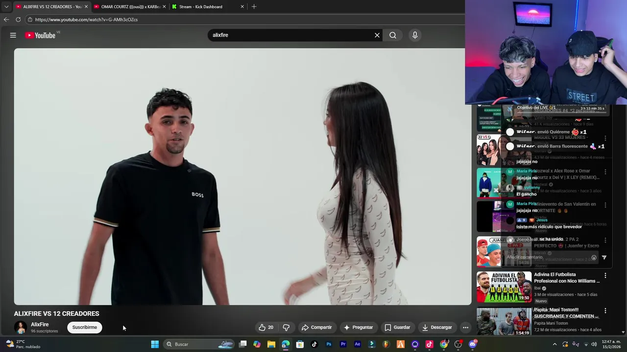View site information icon in address bar
The image size is (627, 352).
pos(30,20)
